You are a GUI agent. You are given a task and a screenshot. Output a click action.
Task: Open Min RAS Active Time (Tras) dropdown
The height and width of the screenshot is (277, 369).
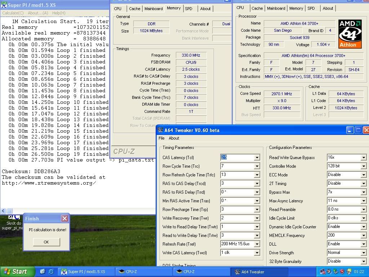pos(257,201)
